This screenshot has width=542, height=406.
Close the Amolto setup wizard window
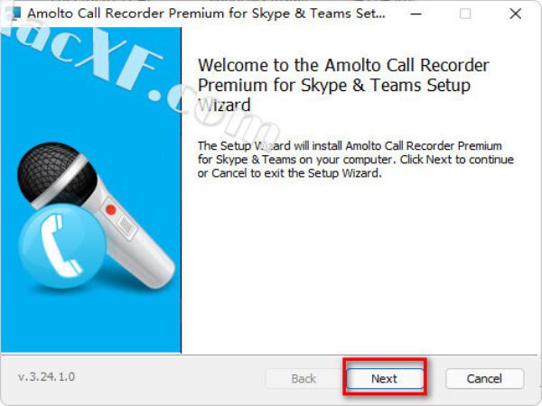tap(515, 14)
